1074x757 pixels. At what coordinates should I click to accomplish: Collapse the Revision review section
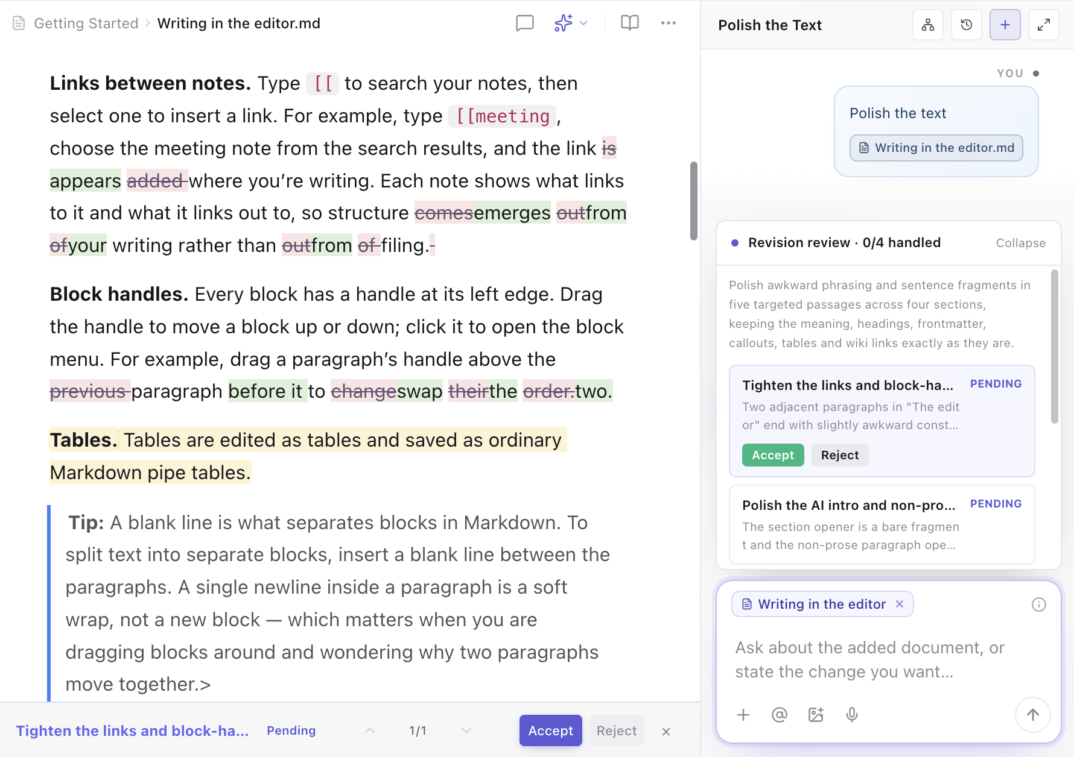[1021, 243]
